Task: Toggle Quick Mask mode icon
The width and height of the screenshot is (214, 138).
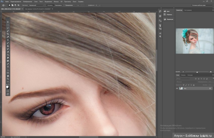Action: [x=8, y=91]
